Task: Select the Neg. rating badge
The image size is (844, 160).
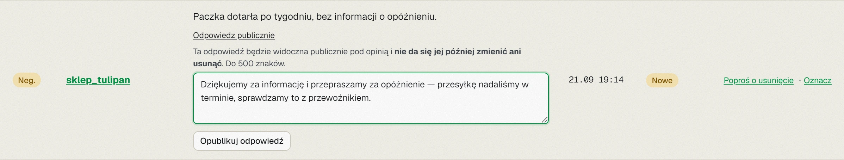Action: [27, 80]
